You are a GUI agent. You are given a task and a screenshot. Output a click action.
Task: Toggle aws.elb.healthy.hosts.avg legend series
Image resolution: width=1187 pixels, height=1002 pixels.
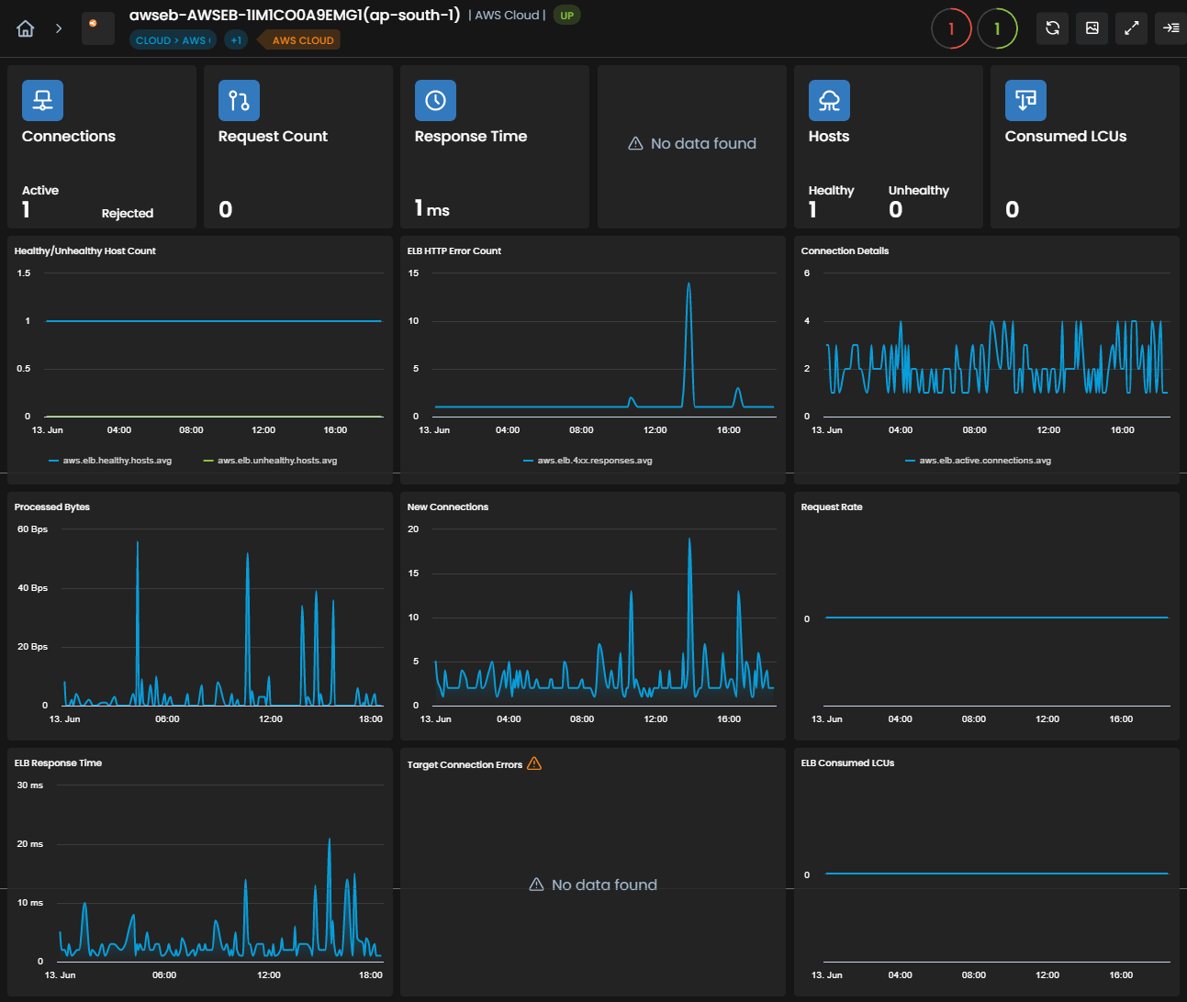[x=110, y=461]
